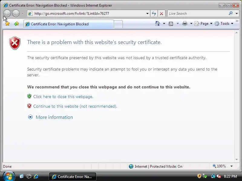
Task: Expand the Home button dropdown arrow
Action: coord(164,24)
